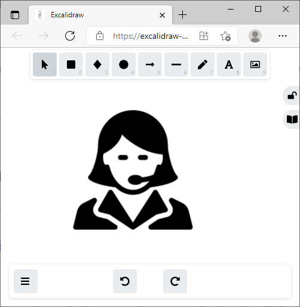The width and height of the screenshot is (300, 307).
Task: Reload the page with refresh icon
Action: [x=70, y=36]
